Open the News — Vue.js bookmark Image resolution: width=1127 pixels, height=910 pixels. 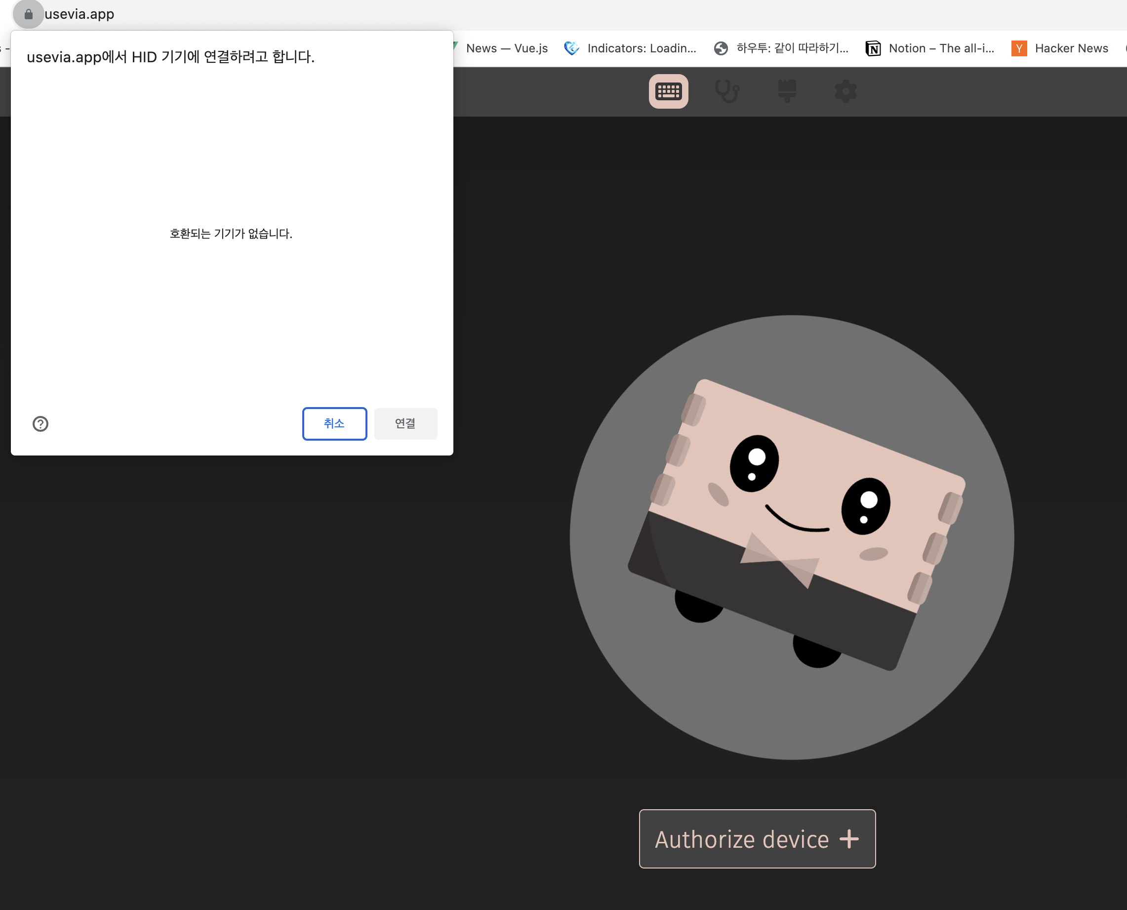(x=506, y=48)
